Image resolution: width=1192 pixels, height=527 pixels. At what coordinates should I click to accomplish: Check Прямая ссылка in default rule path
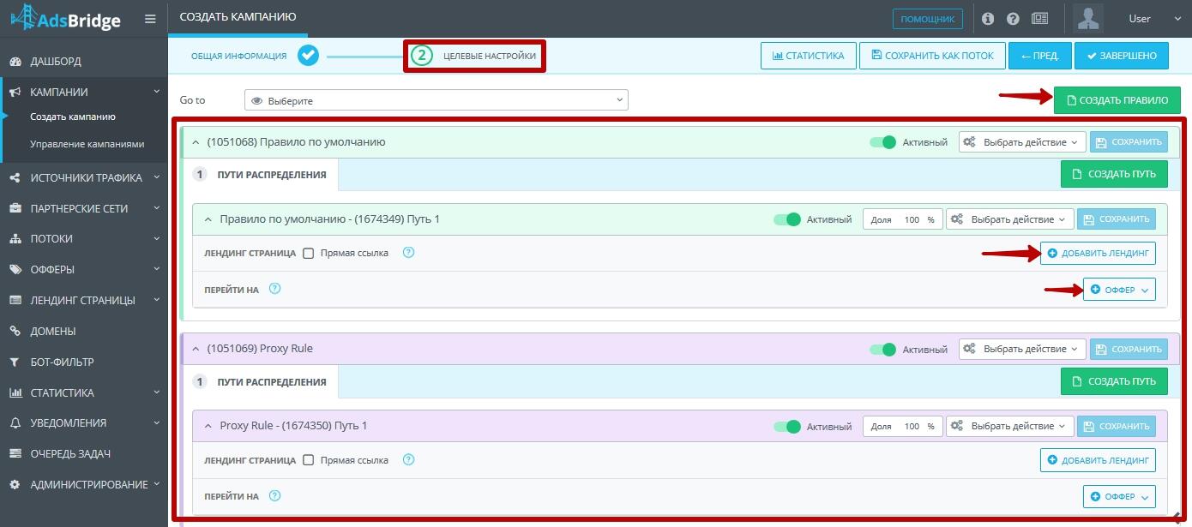tap(309, 254)
